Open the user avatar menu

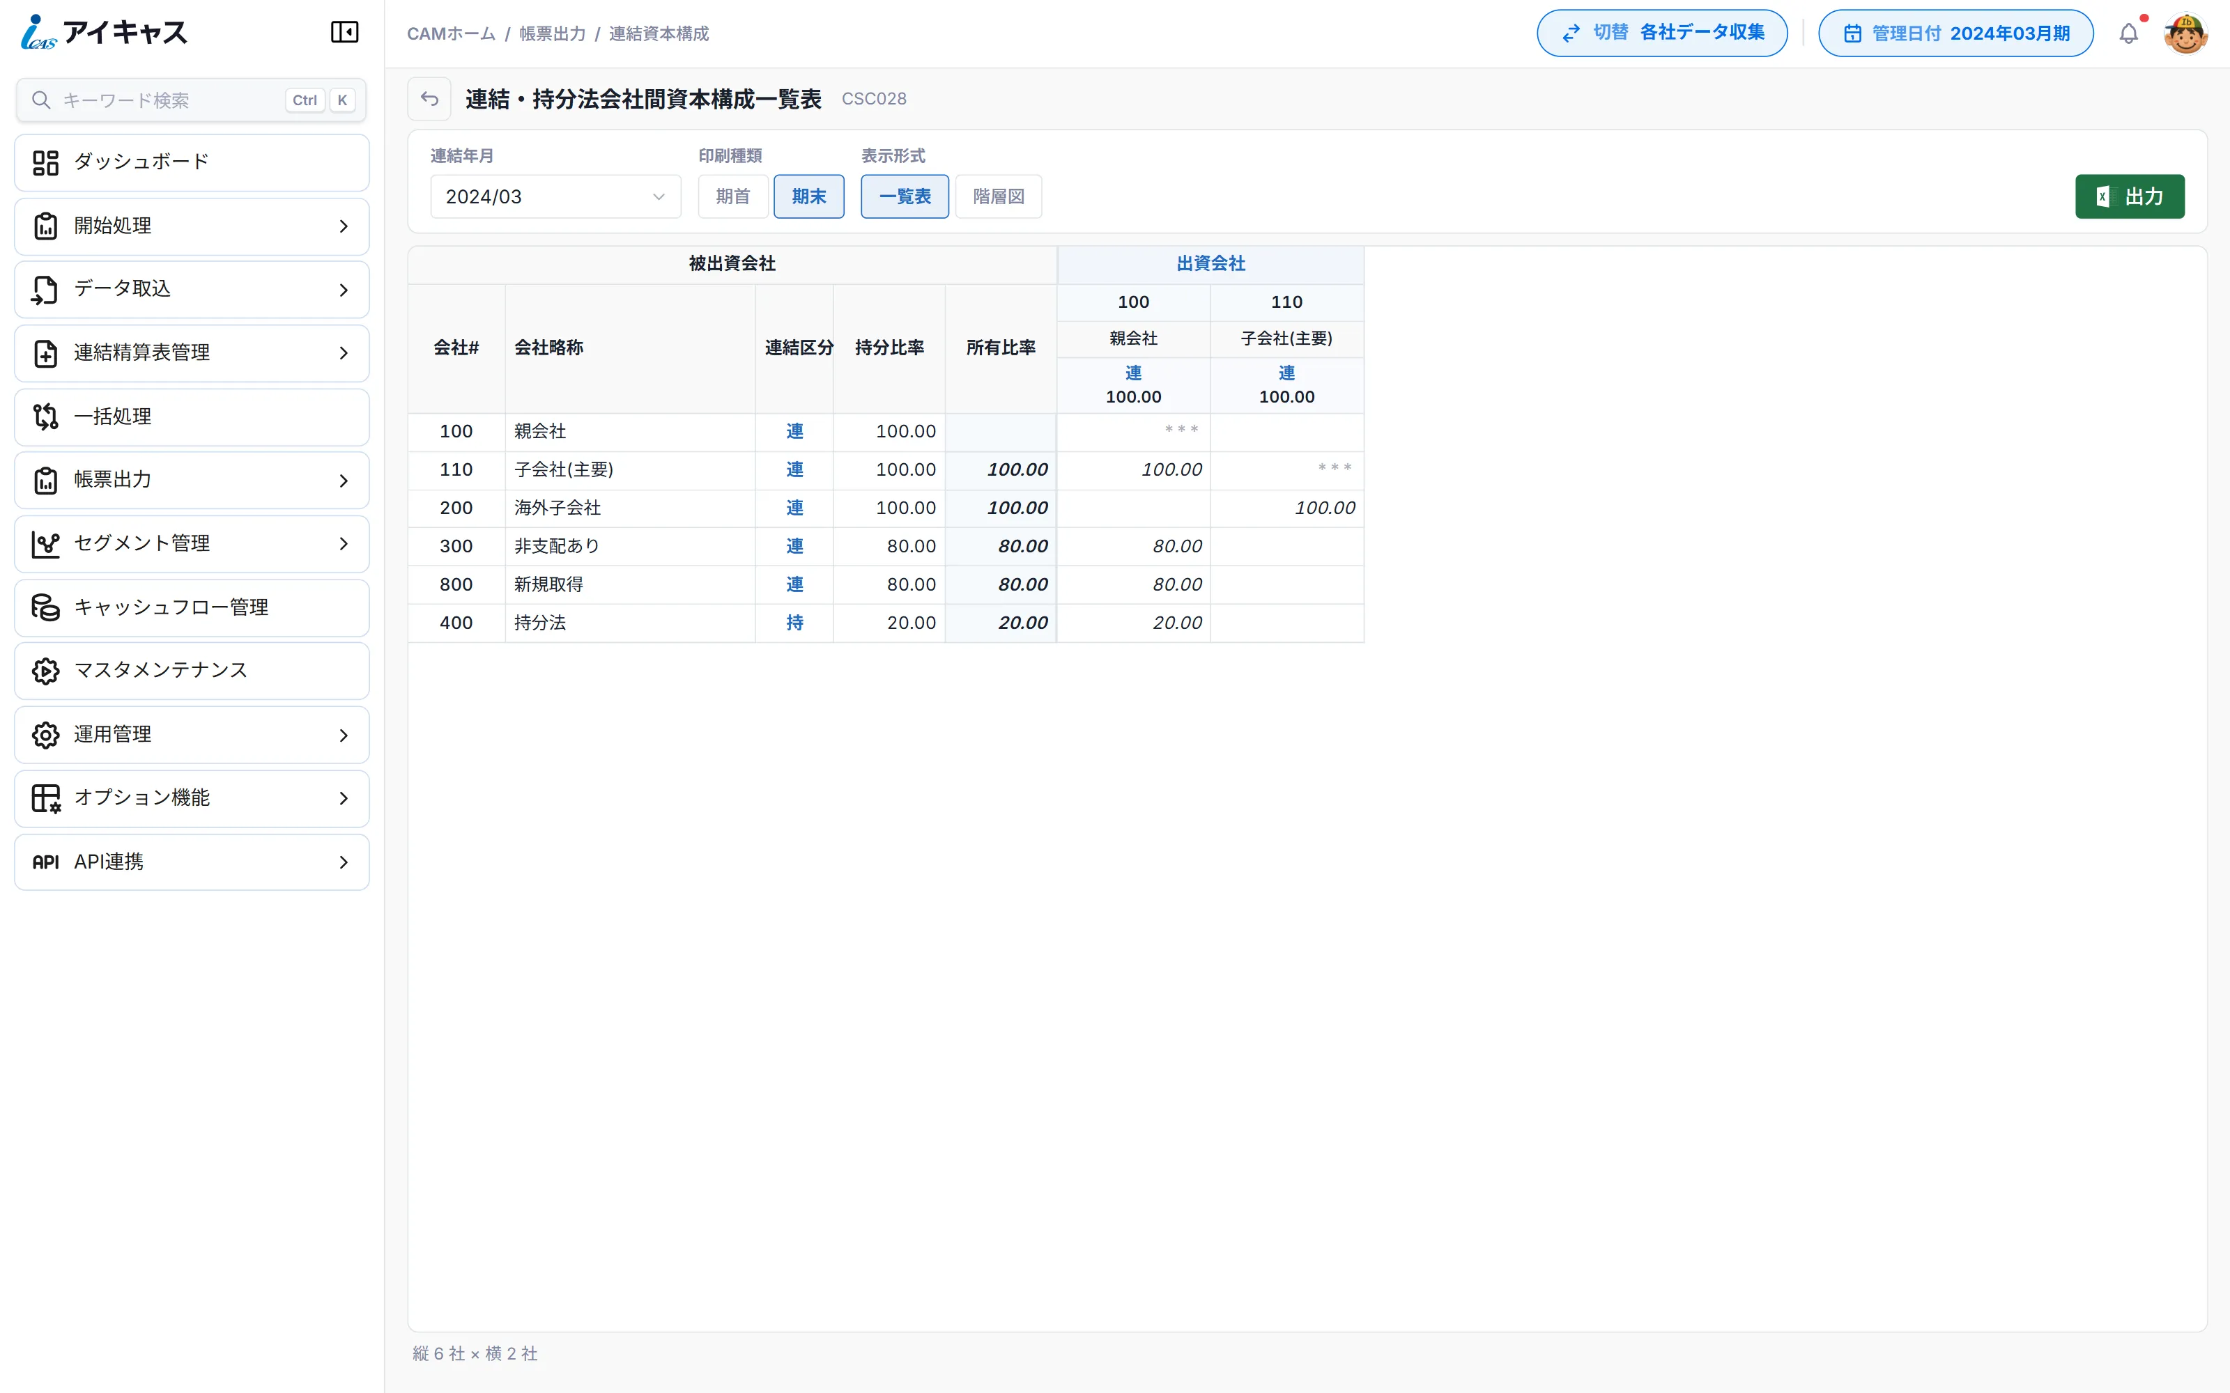click(x=2186, y=34)
